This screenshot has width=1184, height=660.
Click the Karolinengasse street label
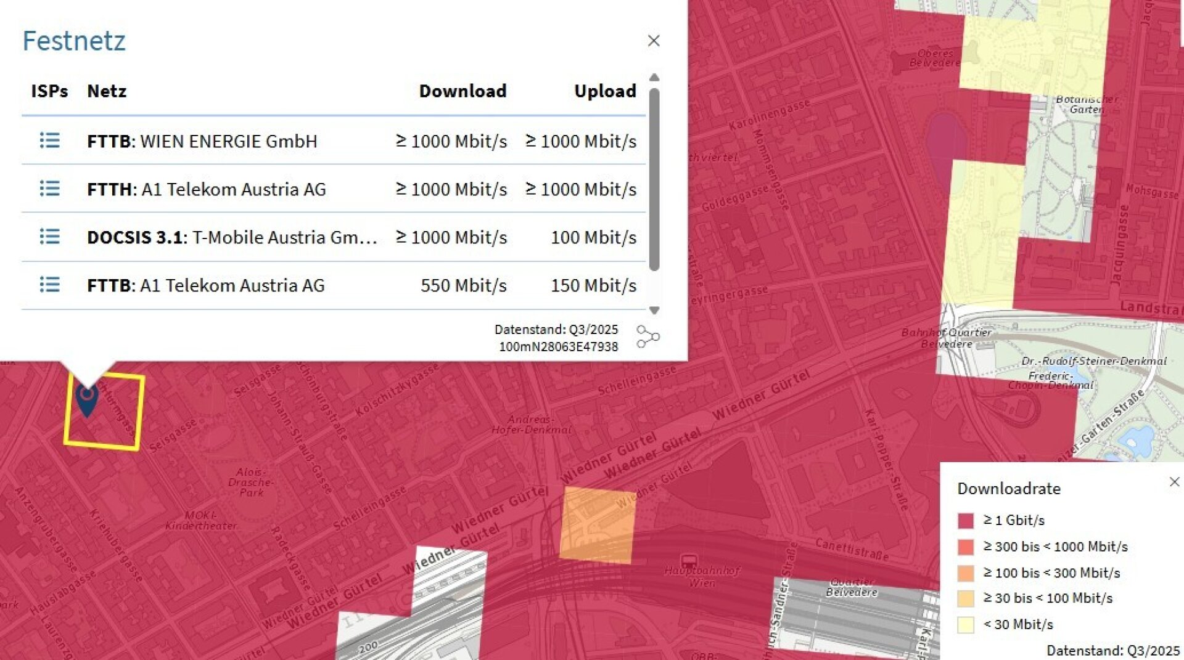pyautogui.click(x=769, y=115)
